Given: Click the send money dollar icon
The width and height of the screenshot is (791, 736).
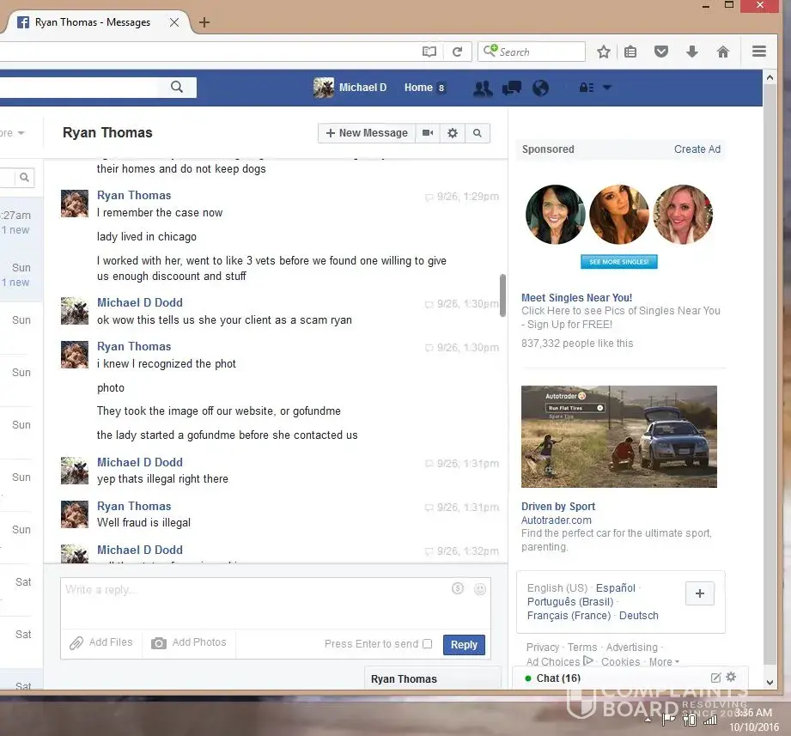Looking at the screenshot, I should 458,589.
